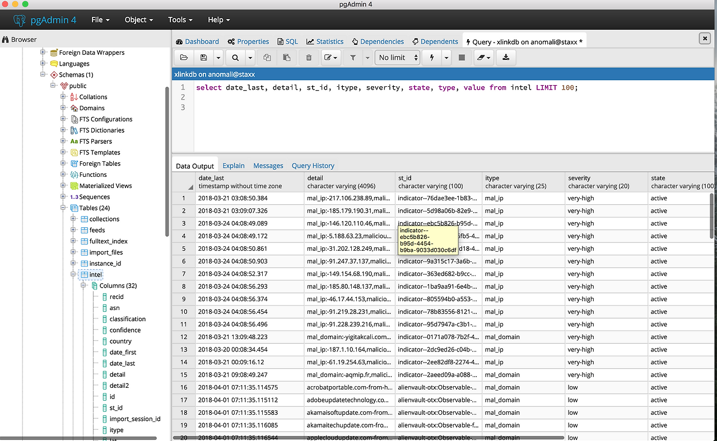
Task: Expand the feeds table node
Action: 73,230
